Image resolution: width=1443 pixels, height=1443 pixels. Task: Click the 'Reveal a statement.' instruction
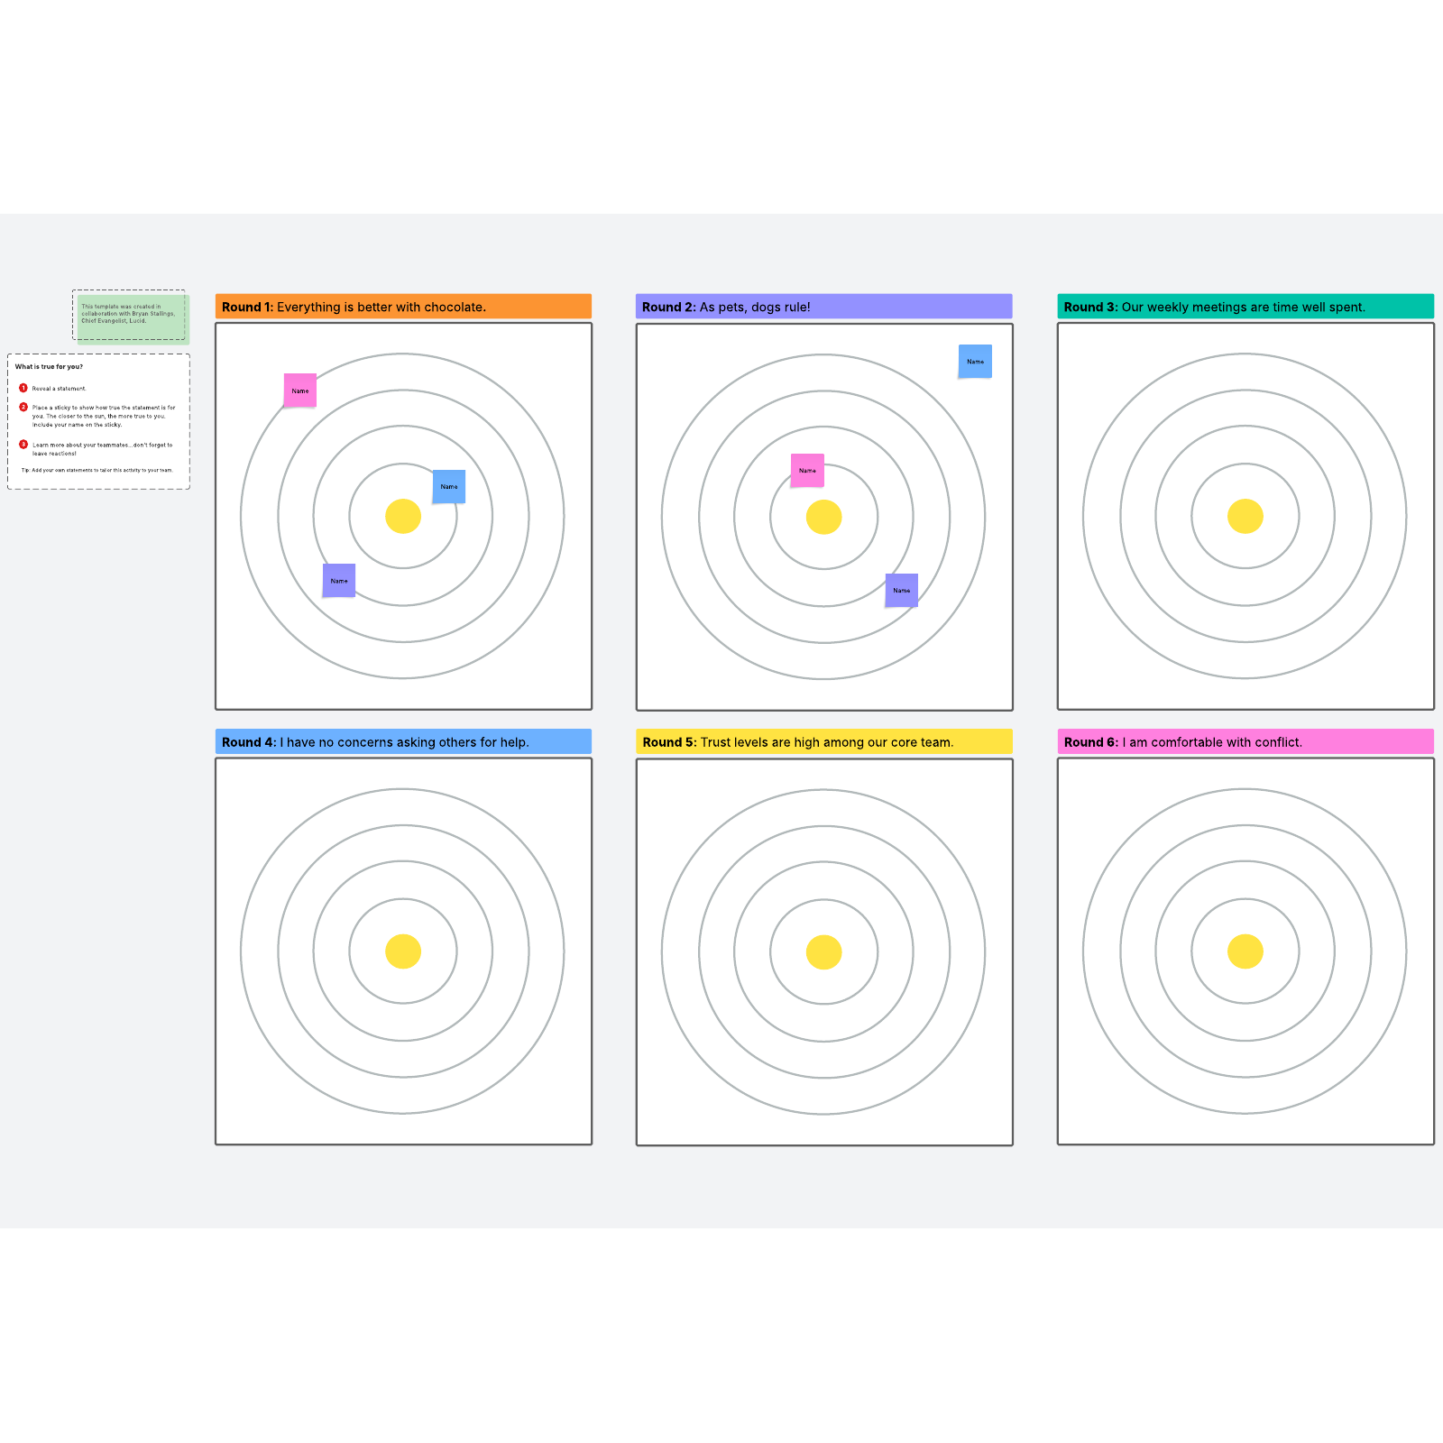pyautogui.click(x=60, y=389)
